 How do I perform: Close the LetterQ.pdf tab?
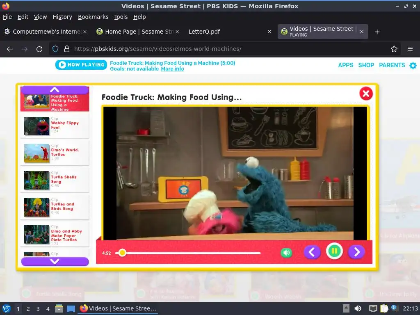269,32
